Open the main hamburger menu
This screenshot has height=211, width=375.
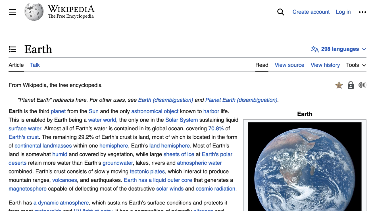coord(13,12)
